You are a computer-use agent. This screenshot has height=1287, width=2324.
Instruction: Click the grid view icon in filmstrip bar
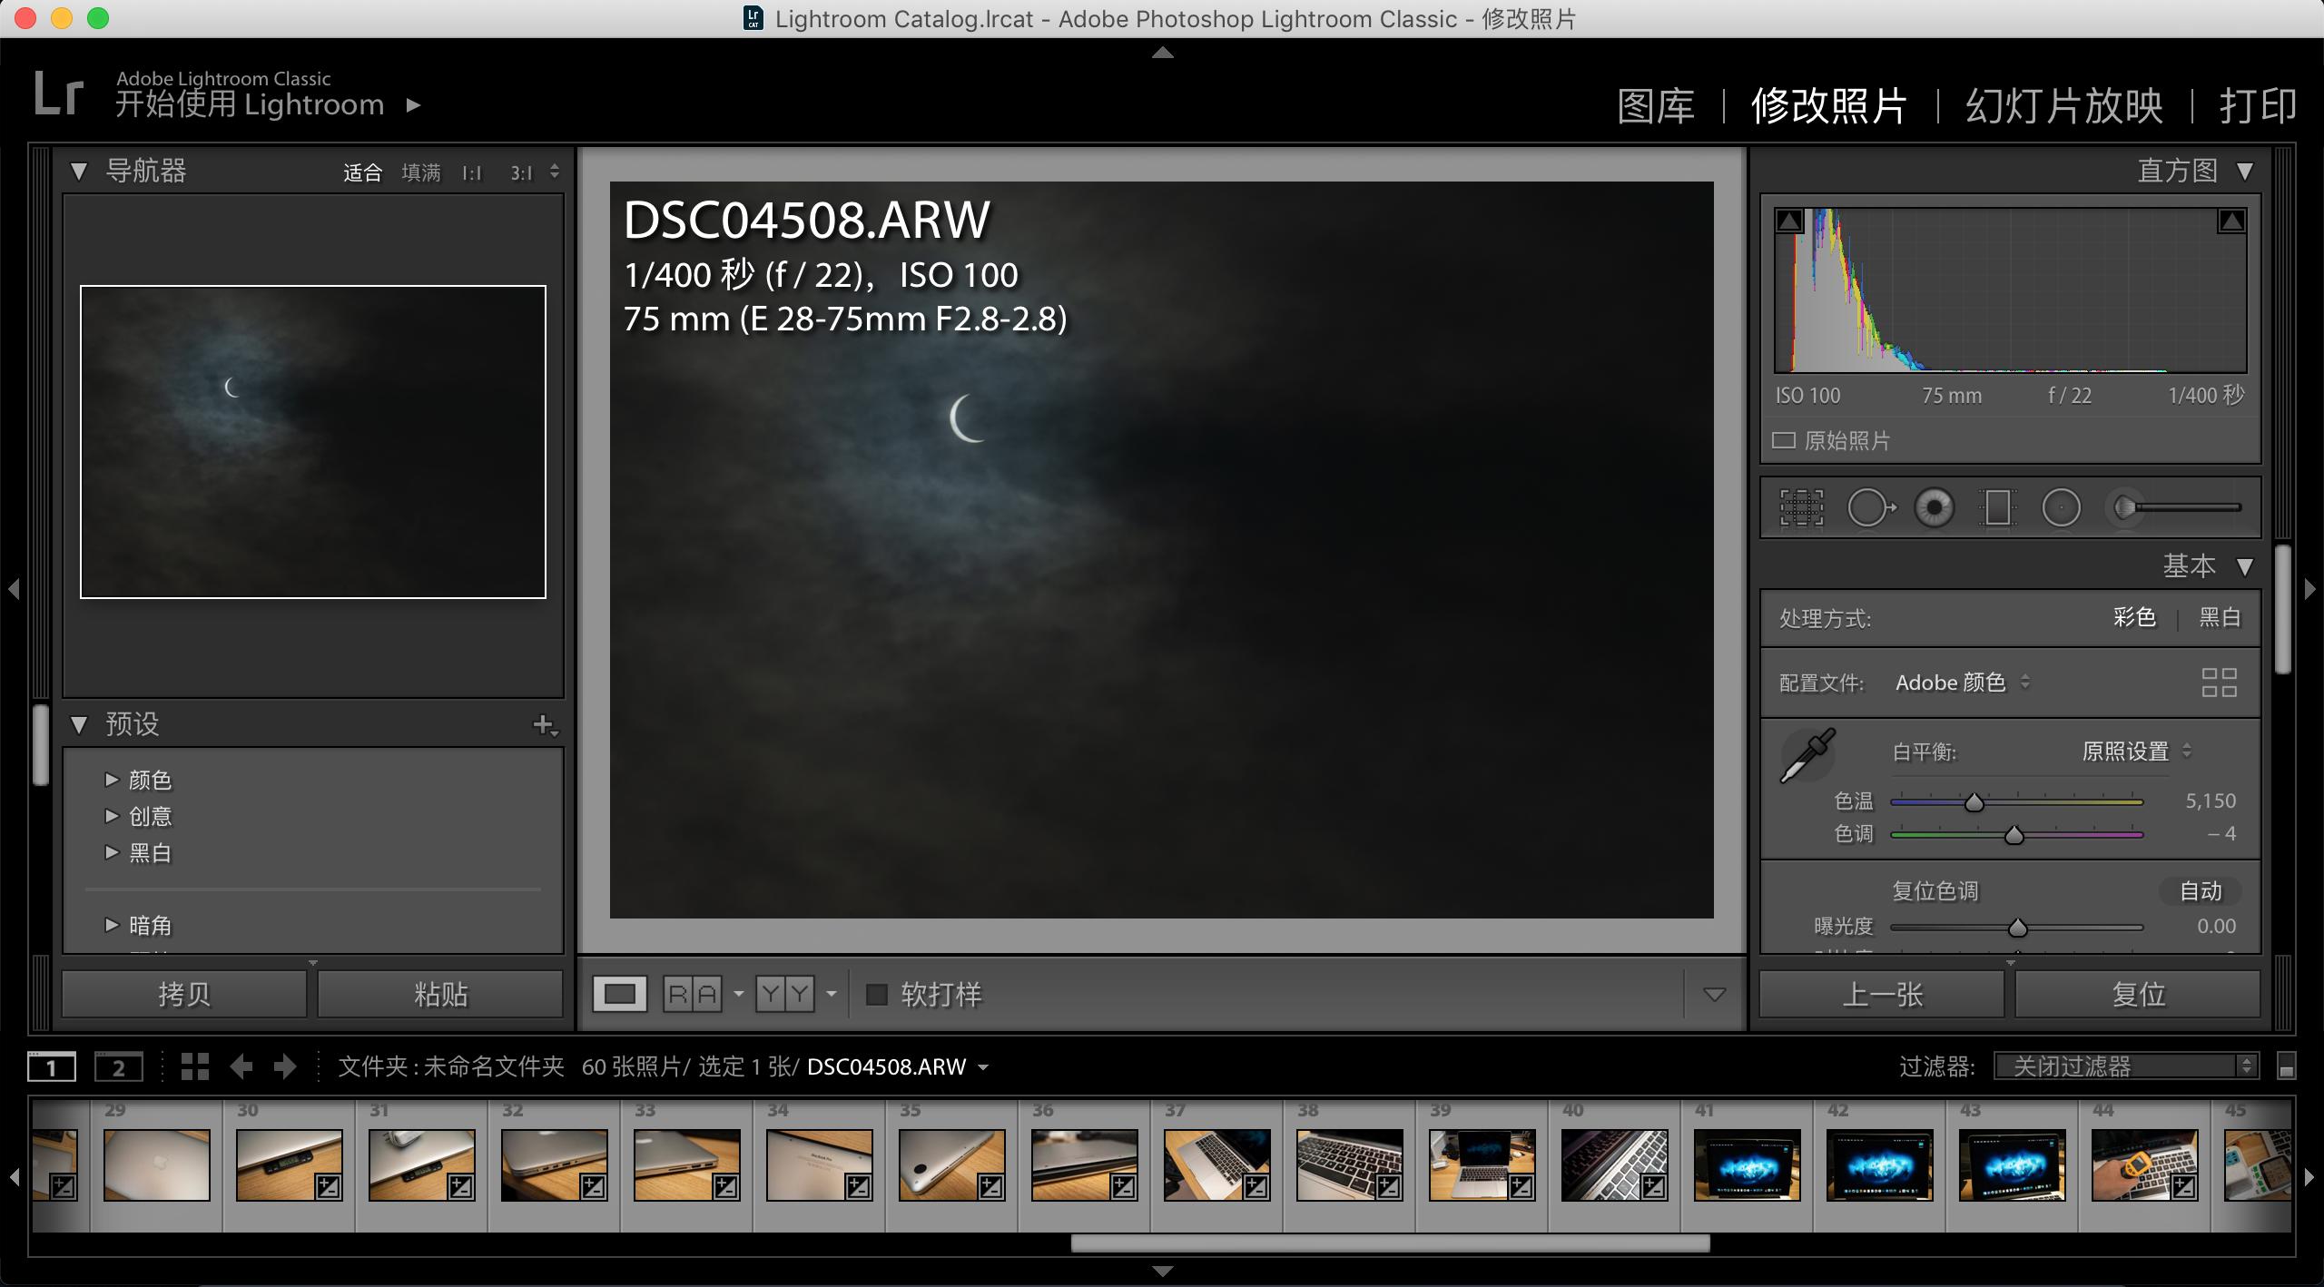pyautogui.click(x=194, y=1066)
